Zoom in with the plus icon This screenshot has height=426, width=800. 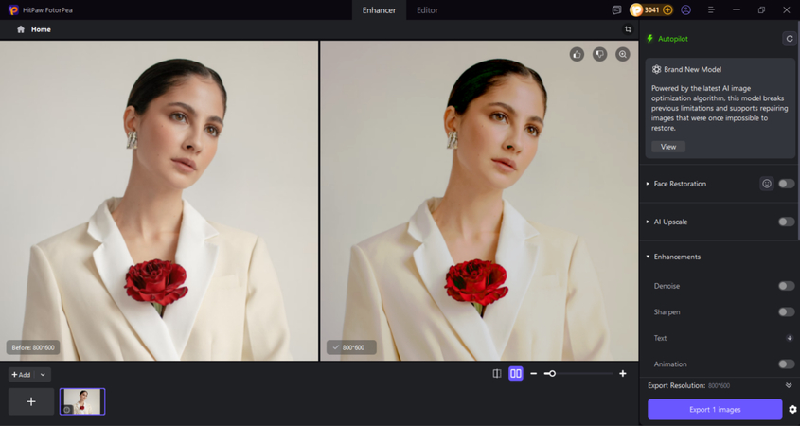point(622,373)
